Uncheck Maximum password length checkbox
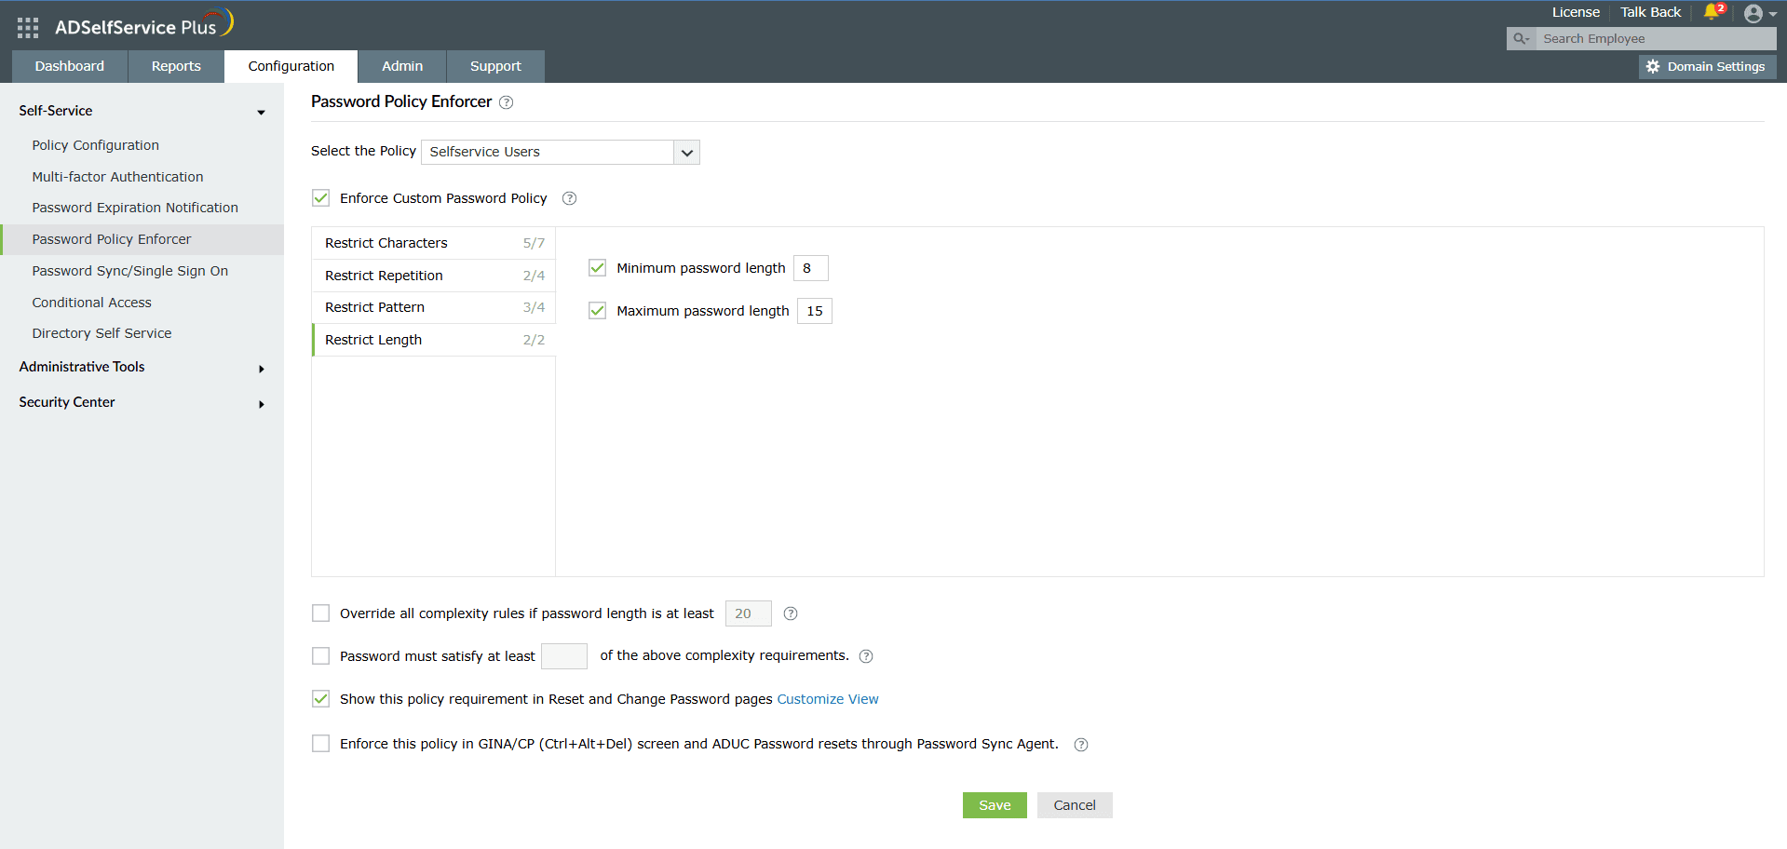The width and height of the screenshot is (1787, 849). pyautogui.click(x=598, y=311)
